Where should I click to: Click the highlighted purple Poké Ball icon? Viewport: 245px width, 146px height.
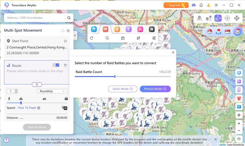point(238,32)
